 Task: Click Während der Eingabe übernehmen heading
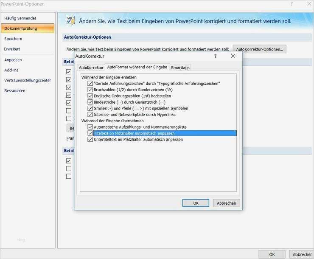(x=112, y=121)
